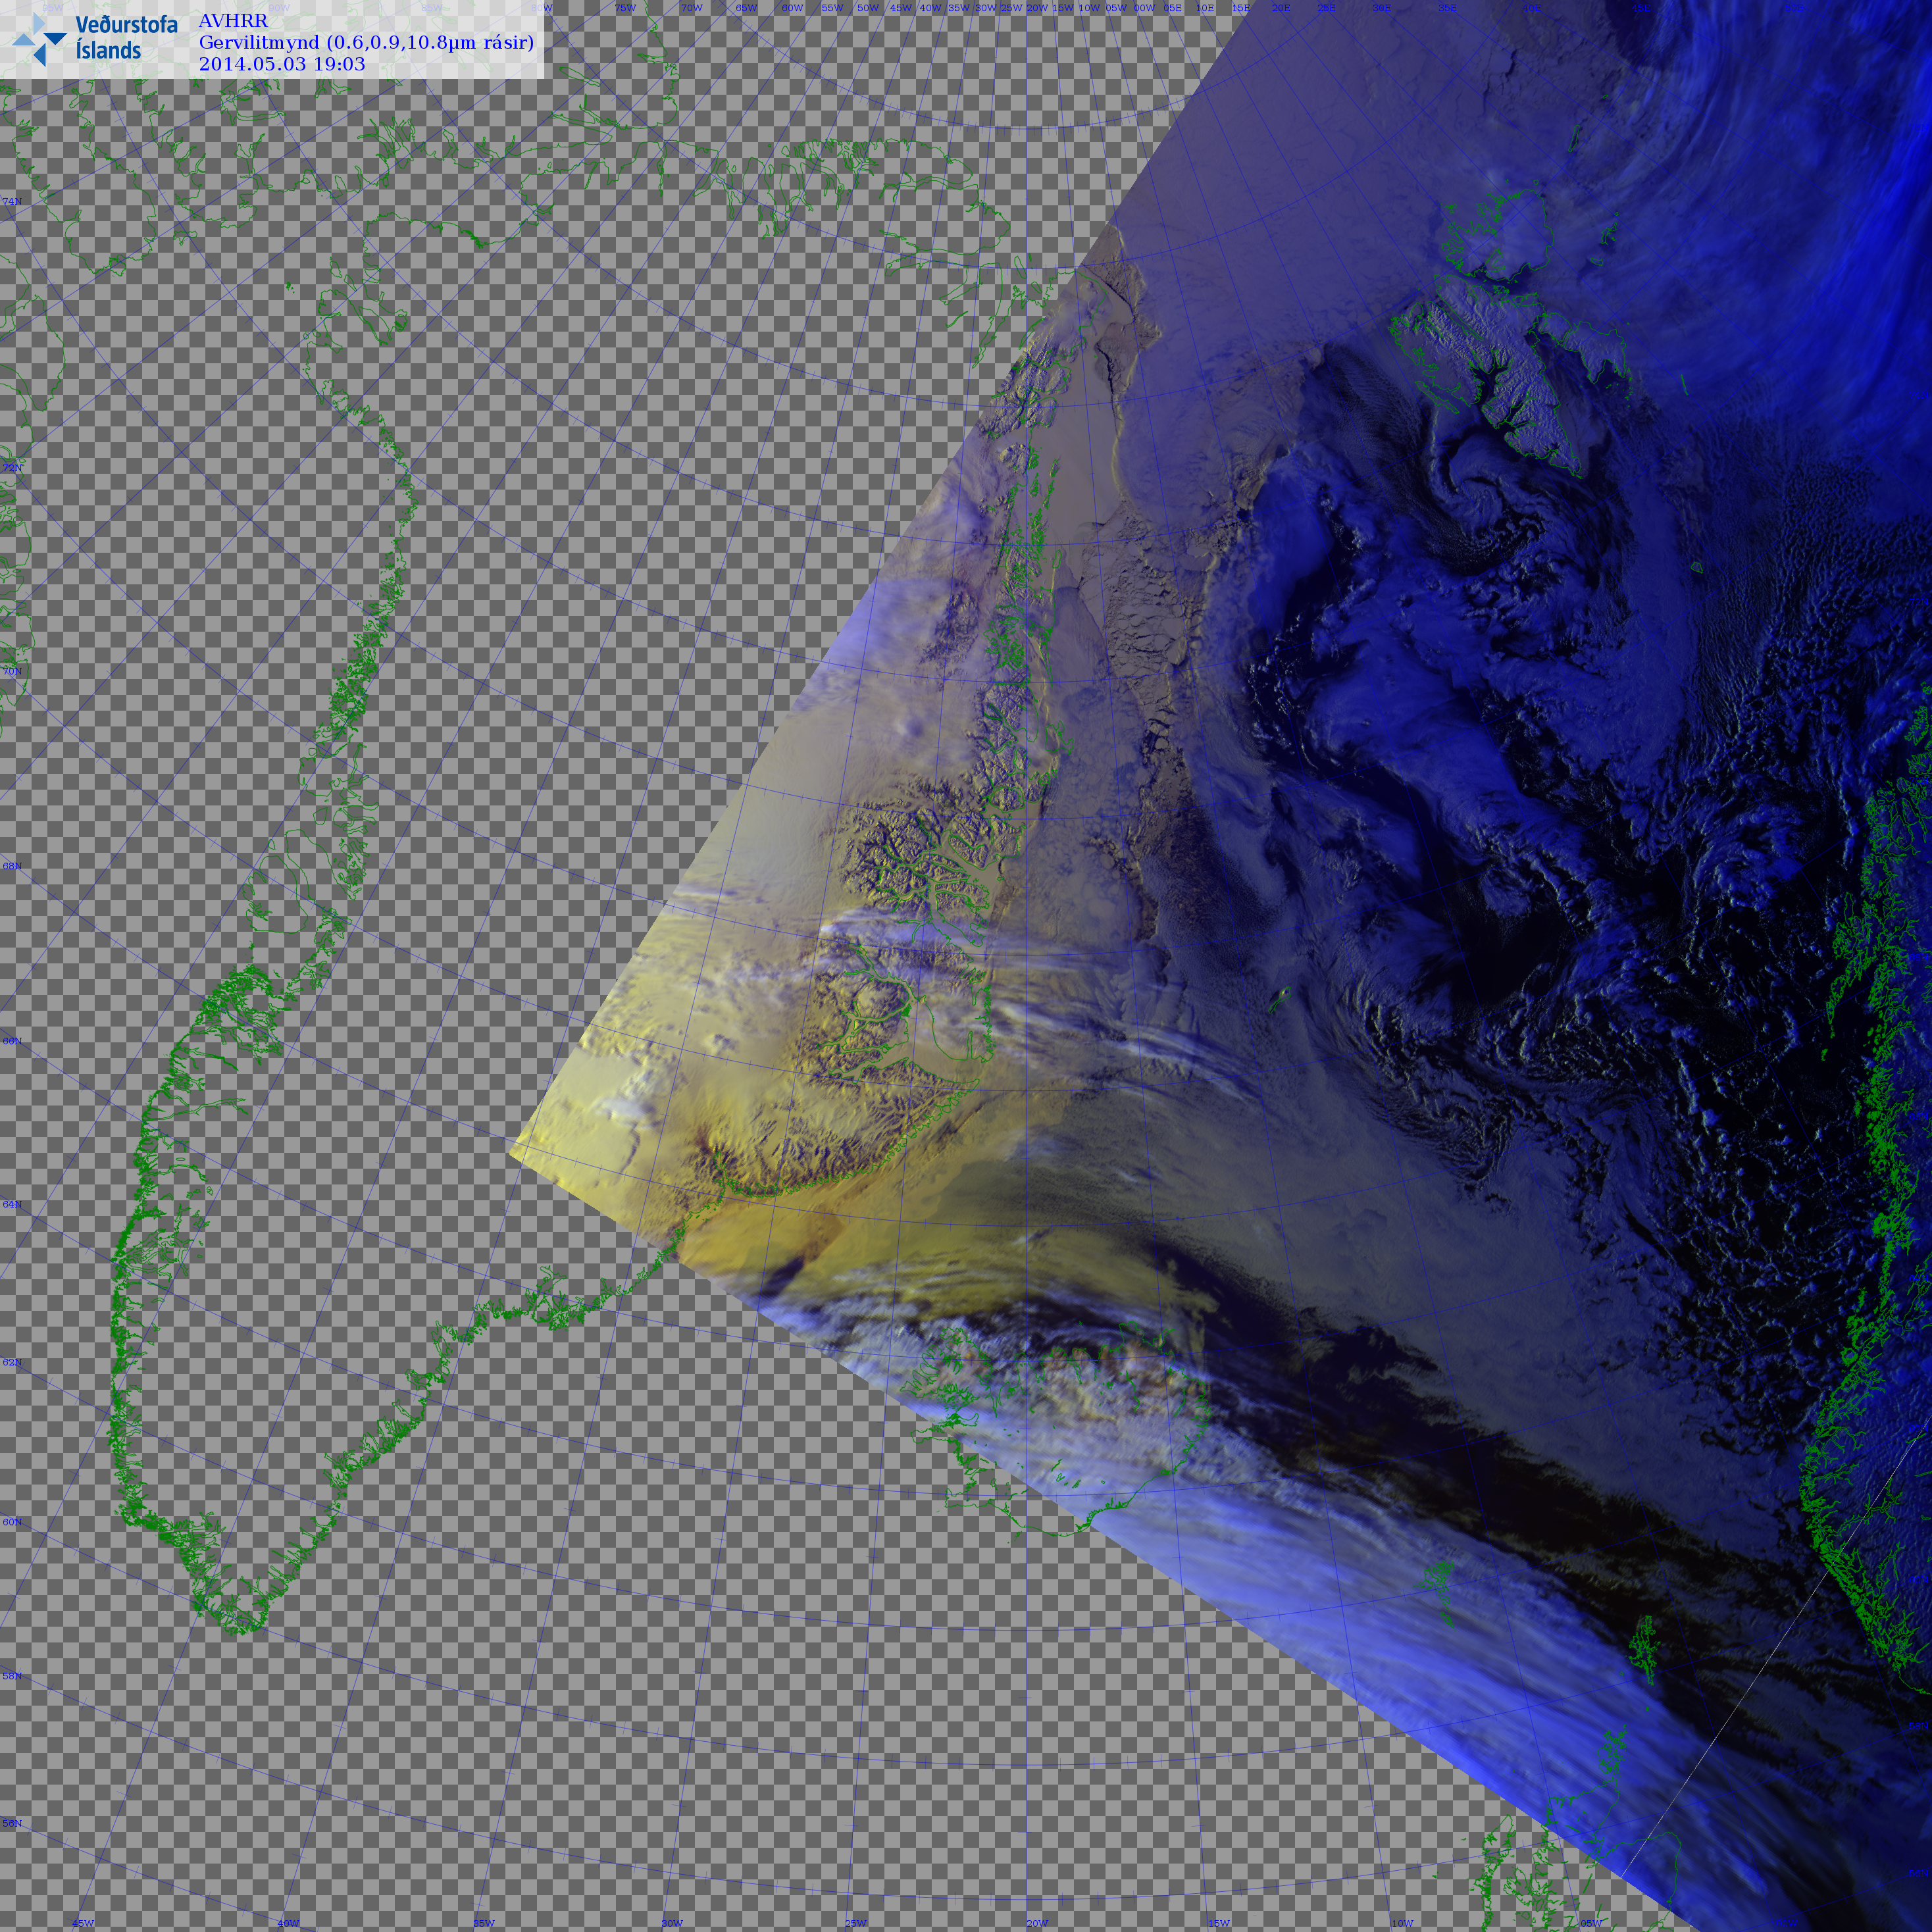Click the 60N latitude label
Viewport: 1932px width, 1932px height.
[12, 1522]
